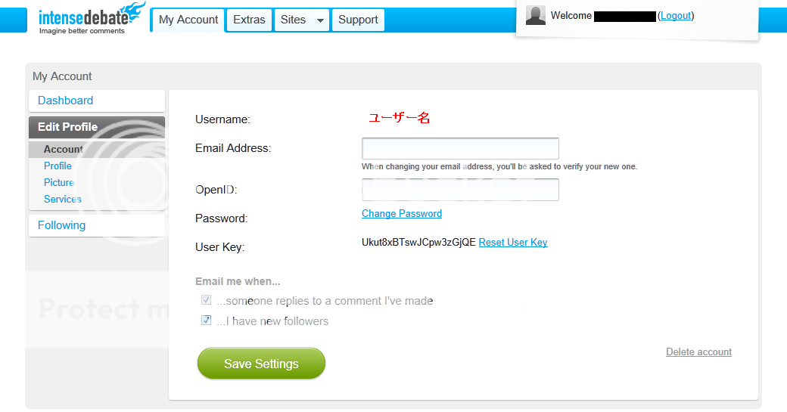Click the Email Address input field
787x412 pixels.
click(460, 148)
